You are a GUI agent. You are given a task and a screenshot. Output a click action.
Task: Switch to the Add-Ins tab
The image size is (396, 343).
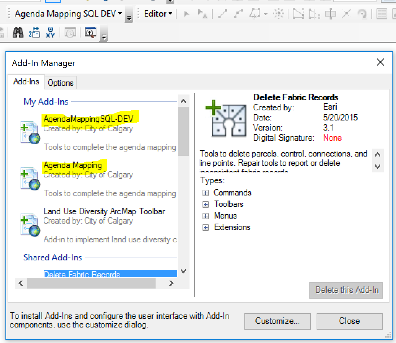[26, 82]
